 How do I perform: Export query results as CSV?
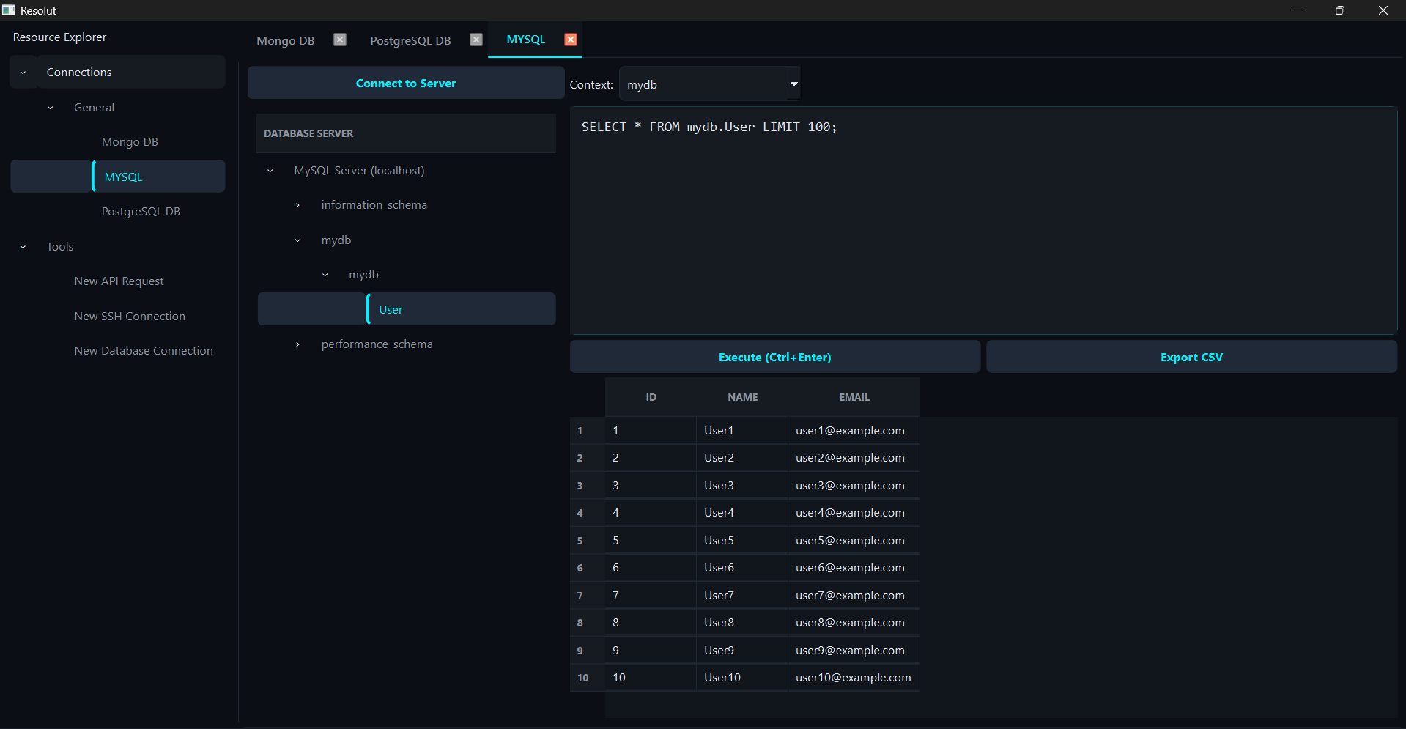tap(1191, 357)
